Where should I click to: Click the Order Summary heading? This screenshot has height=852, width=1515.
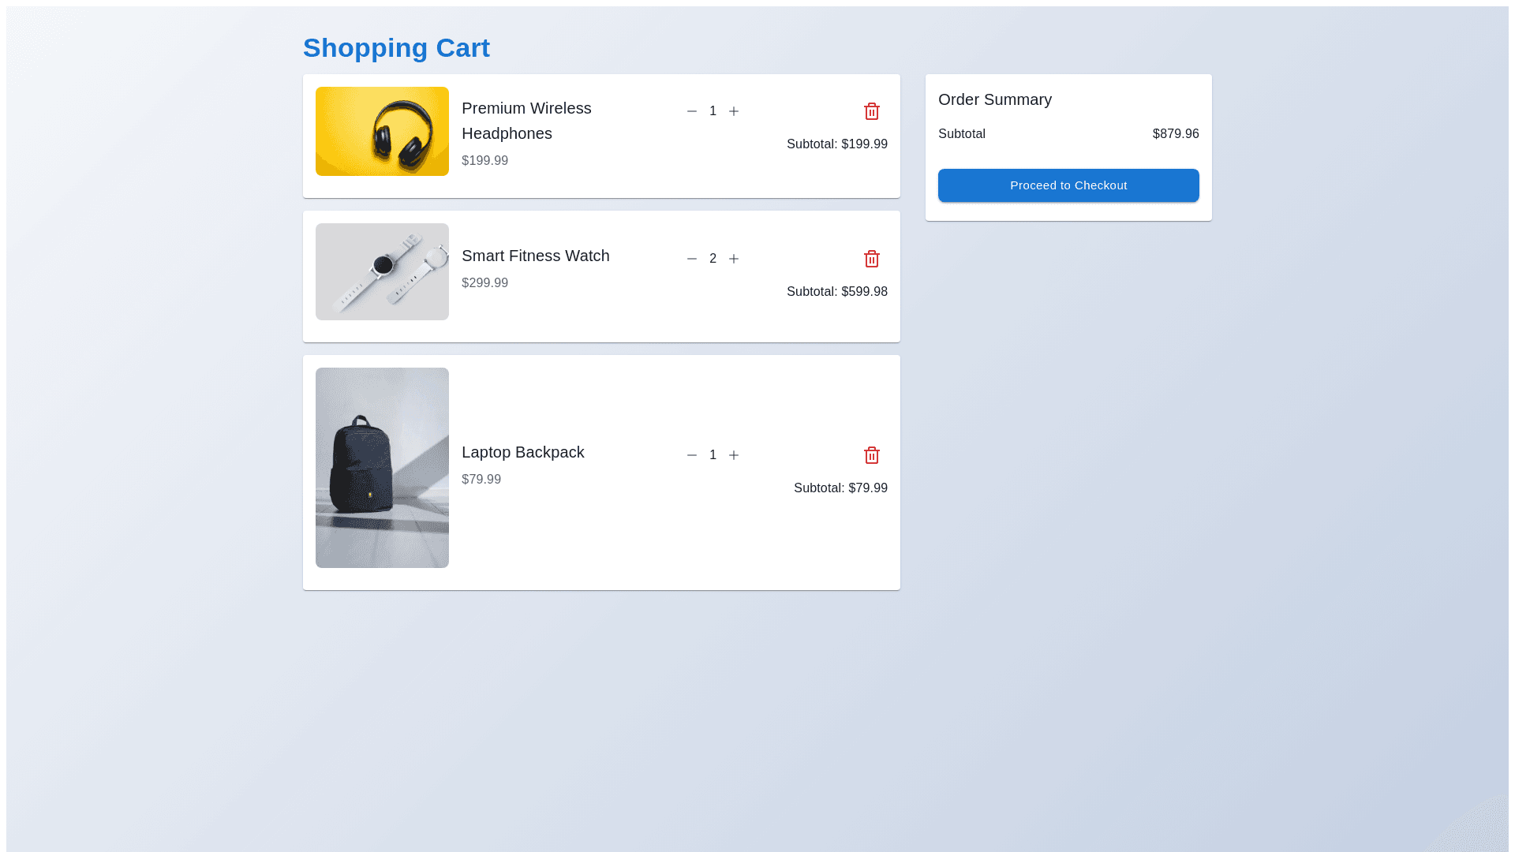pos(994,99)
